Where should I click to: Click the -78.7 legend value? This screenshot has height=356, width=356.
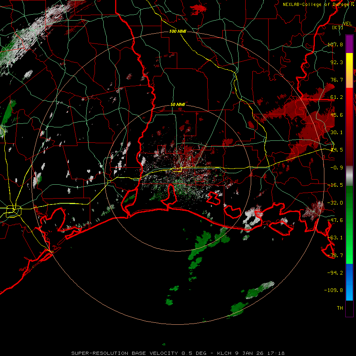[335, 256]
